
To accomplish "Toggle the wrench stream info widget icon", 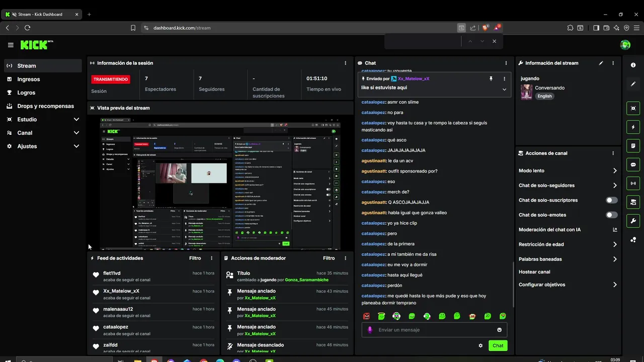I will click(x=633, y=221).
